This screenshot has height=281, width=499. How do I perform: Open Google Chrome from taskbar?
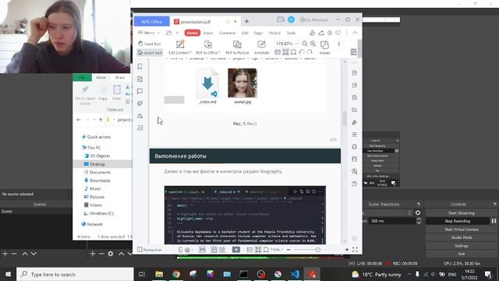(176, 274)
